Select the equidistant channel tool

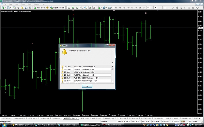click(177, 8)
